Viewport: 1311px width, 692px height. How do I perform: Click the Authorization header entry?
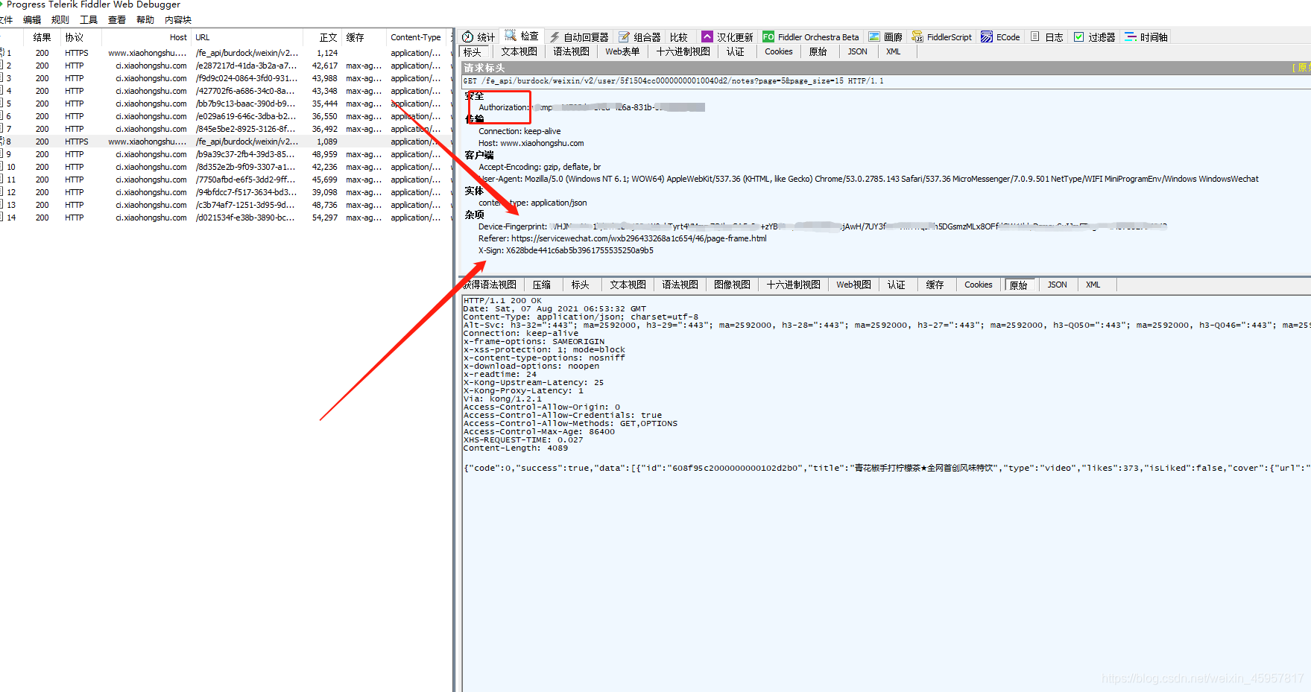pos(592,107)
